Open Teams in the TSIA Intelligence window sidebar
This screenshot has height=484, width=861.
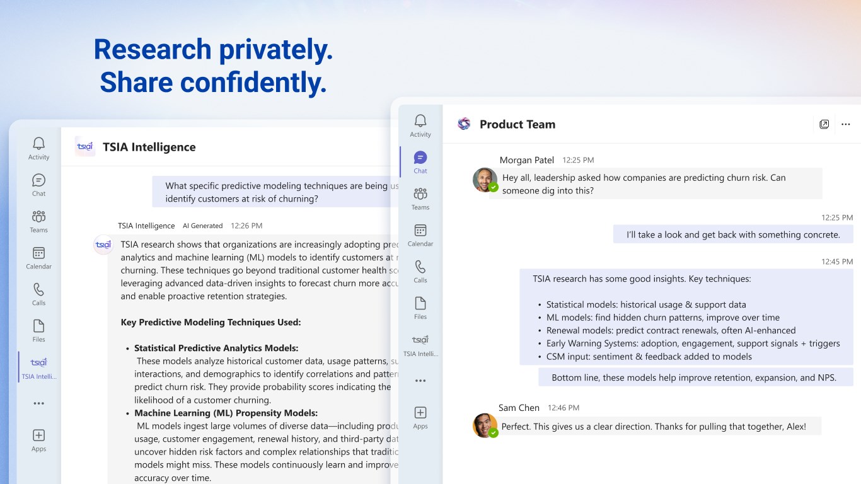coord(38,222)
